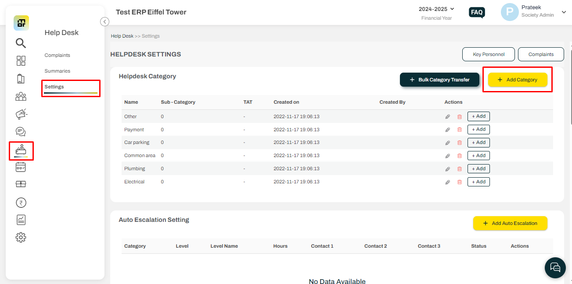Select the dashboard grid icon

tap(20, 61)
